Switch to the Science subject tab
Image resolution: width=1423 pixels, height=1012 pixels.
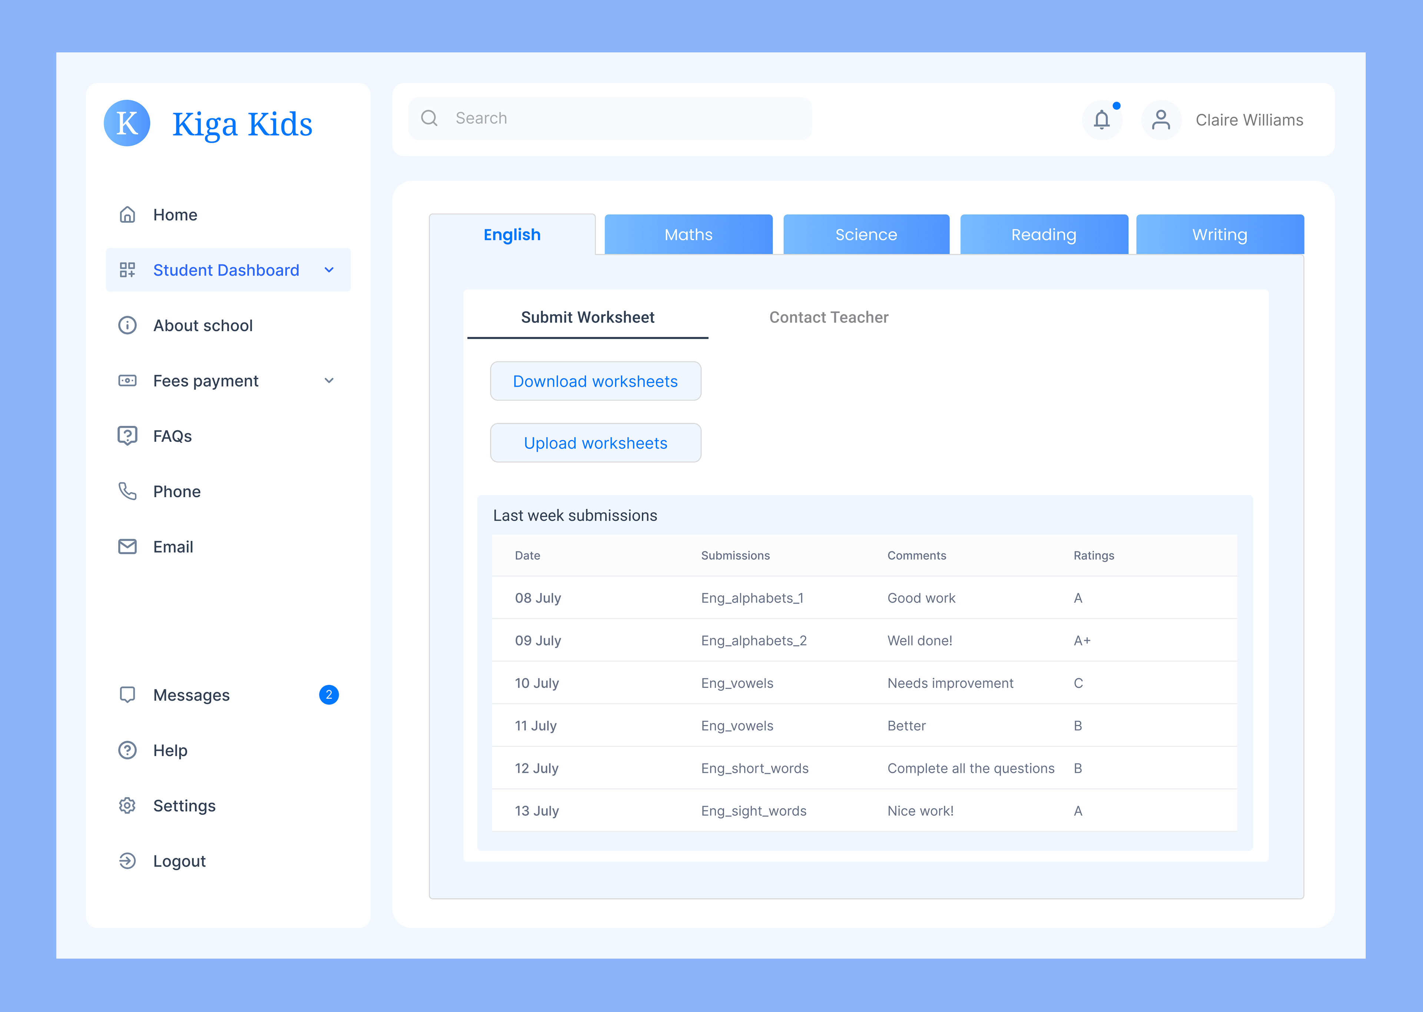866,235
